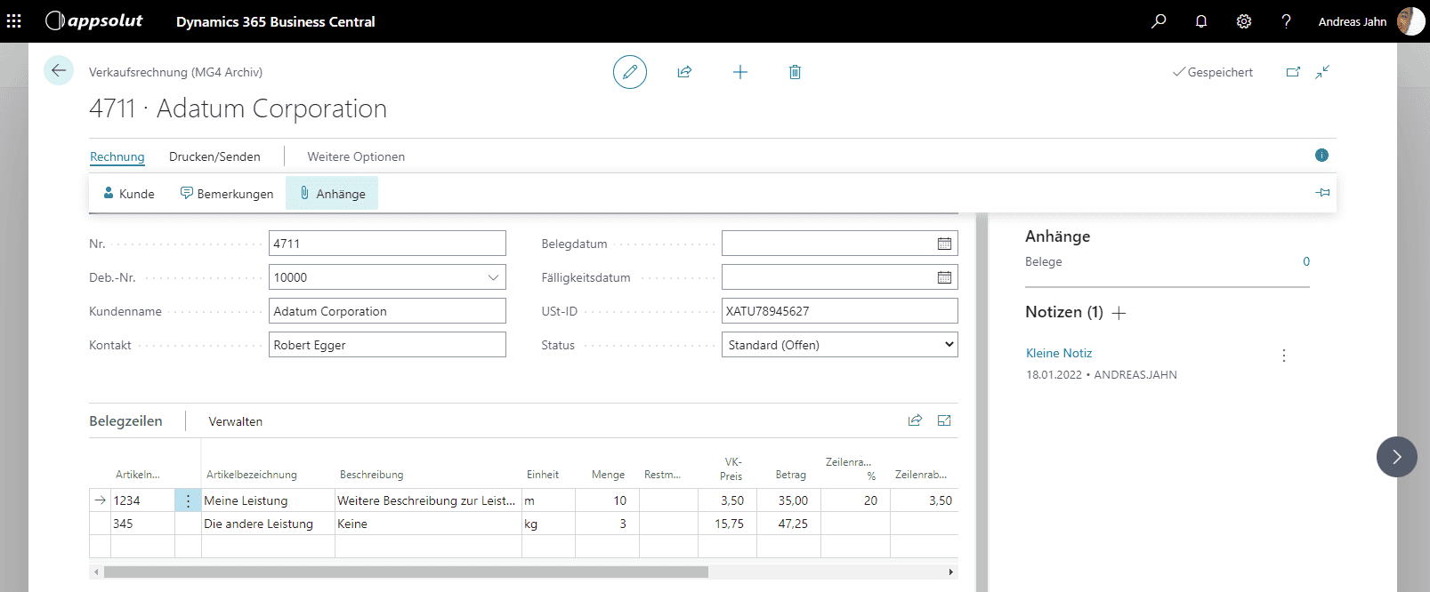Open the Weitere Optionen menu
Image resolution: width=1430 pixels, height=592 pixels.
click(356, 156)
